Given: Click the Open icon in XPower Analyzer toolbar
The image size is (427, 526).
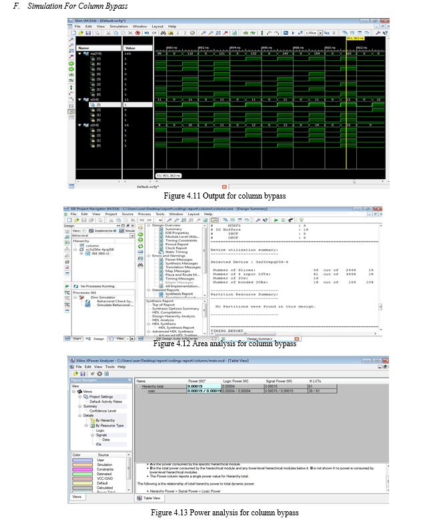Looking at the screenshot, I should tap(75, 374).
